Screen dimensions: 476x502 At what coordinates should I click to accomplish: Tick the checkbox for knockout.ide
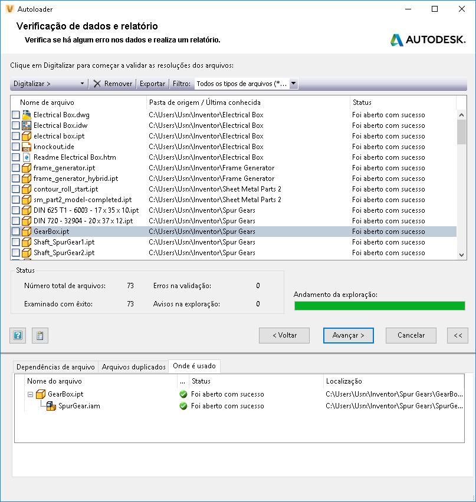pyautogui.click(x=16, y=146)
